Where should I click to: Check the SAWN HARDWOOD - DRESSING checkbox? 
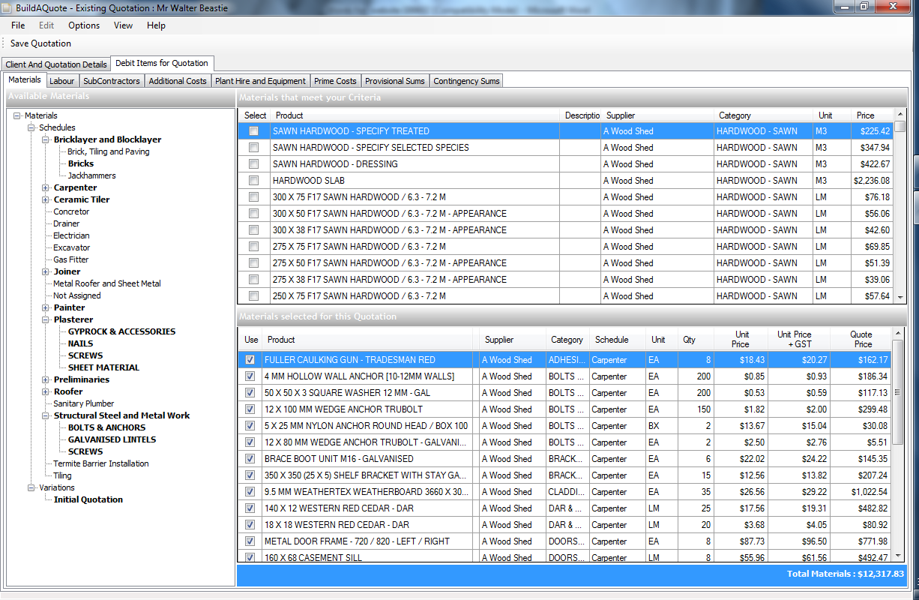tap(253, 164)
